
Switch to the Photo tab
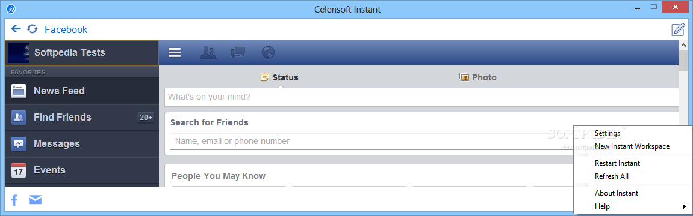478,77
